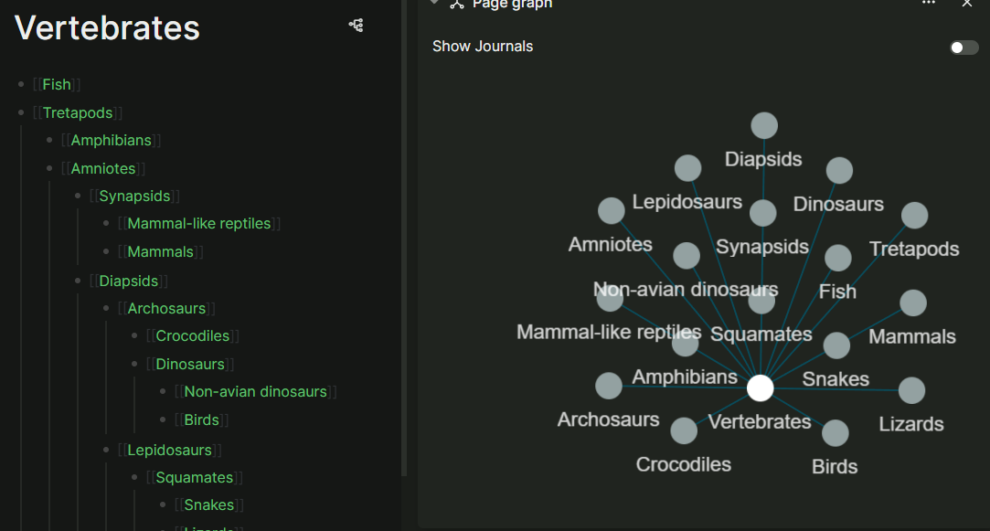Image resolution: width=990 pixels, height=531 pixels.
Task: Follow the Mammal-like reptiles page link
Action: (199, 224)
